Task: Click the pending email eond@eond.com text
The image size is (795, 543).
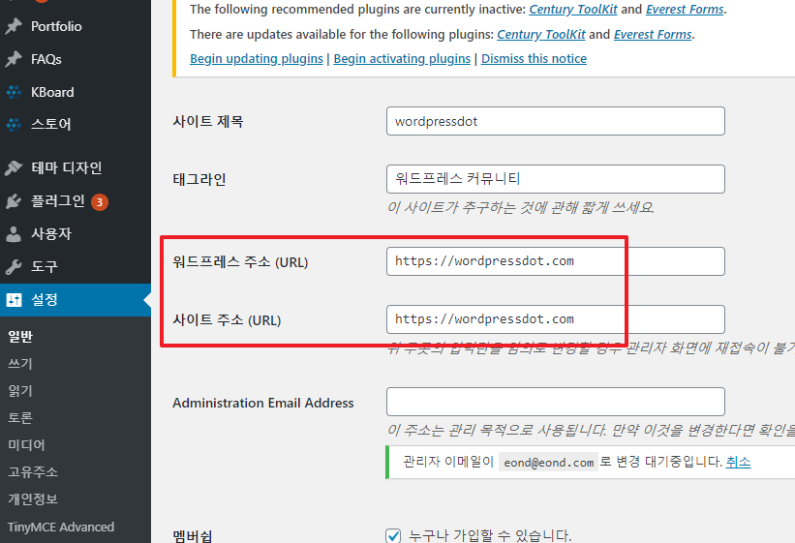Action: 549,463
